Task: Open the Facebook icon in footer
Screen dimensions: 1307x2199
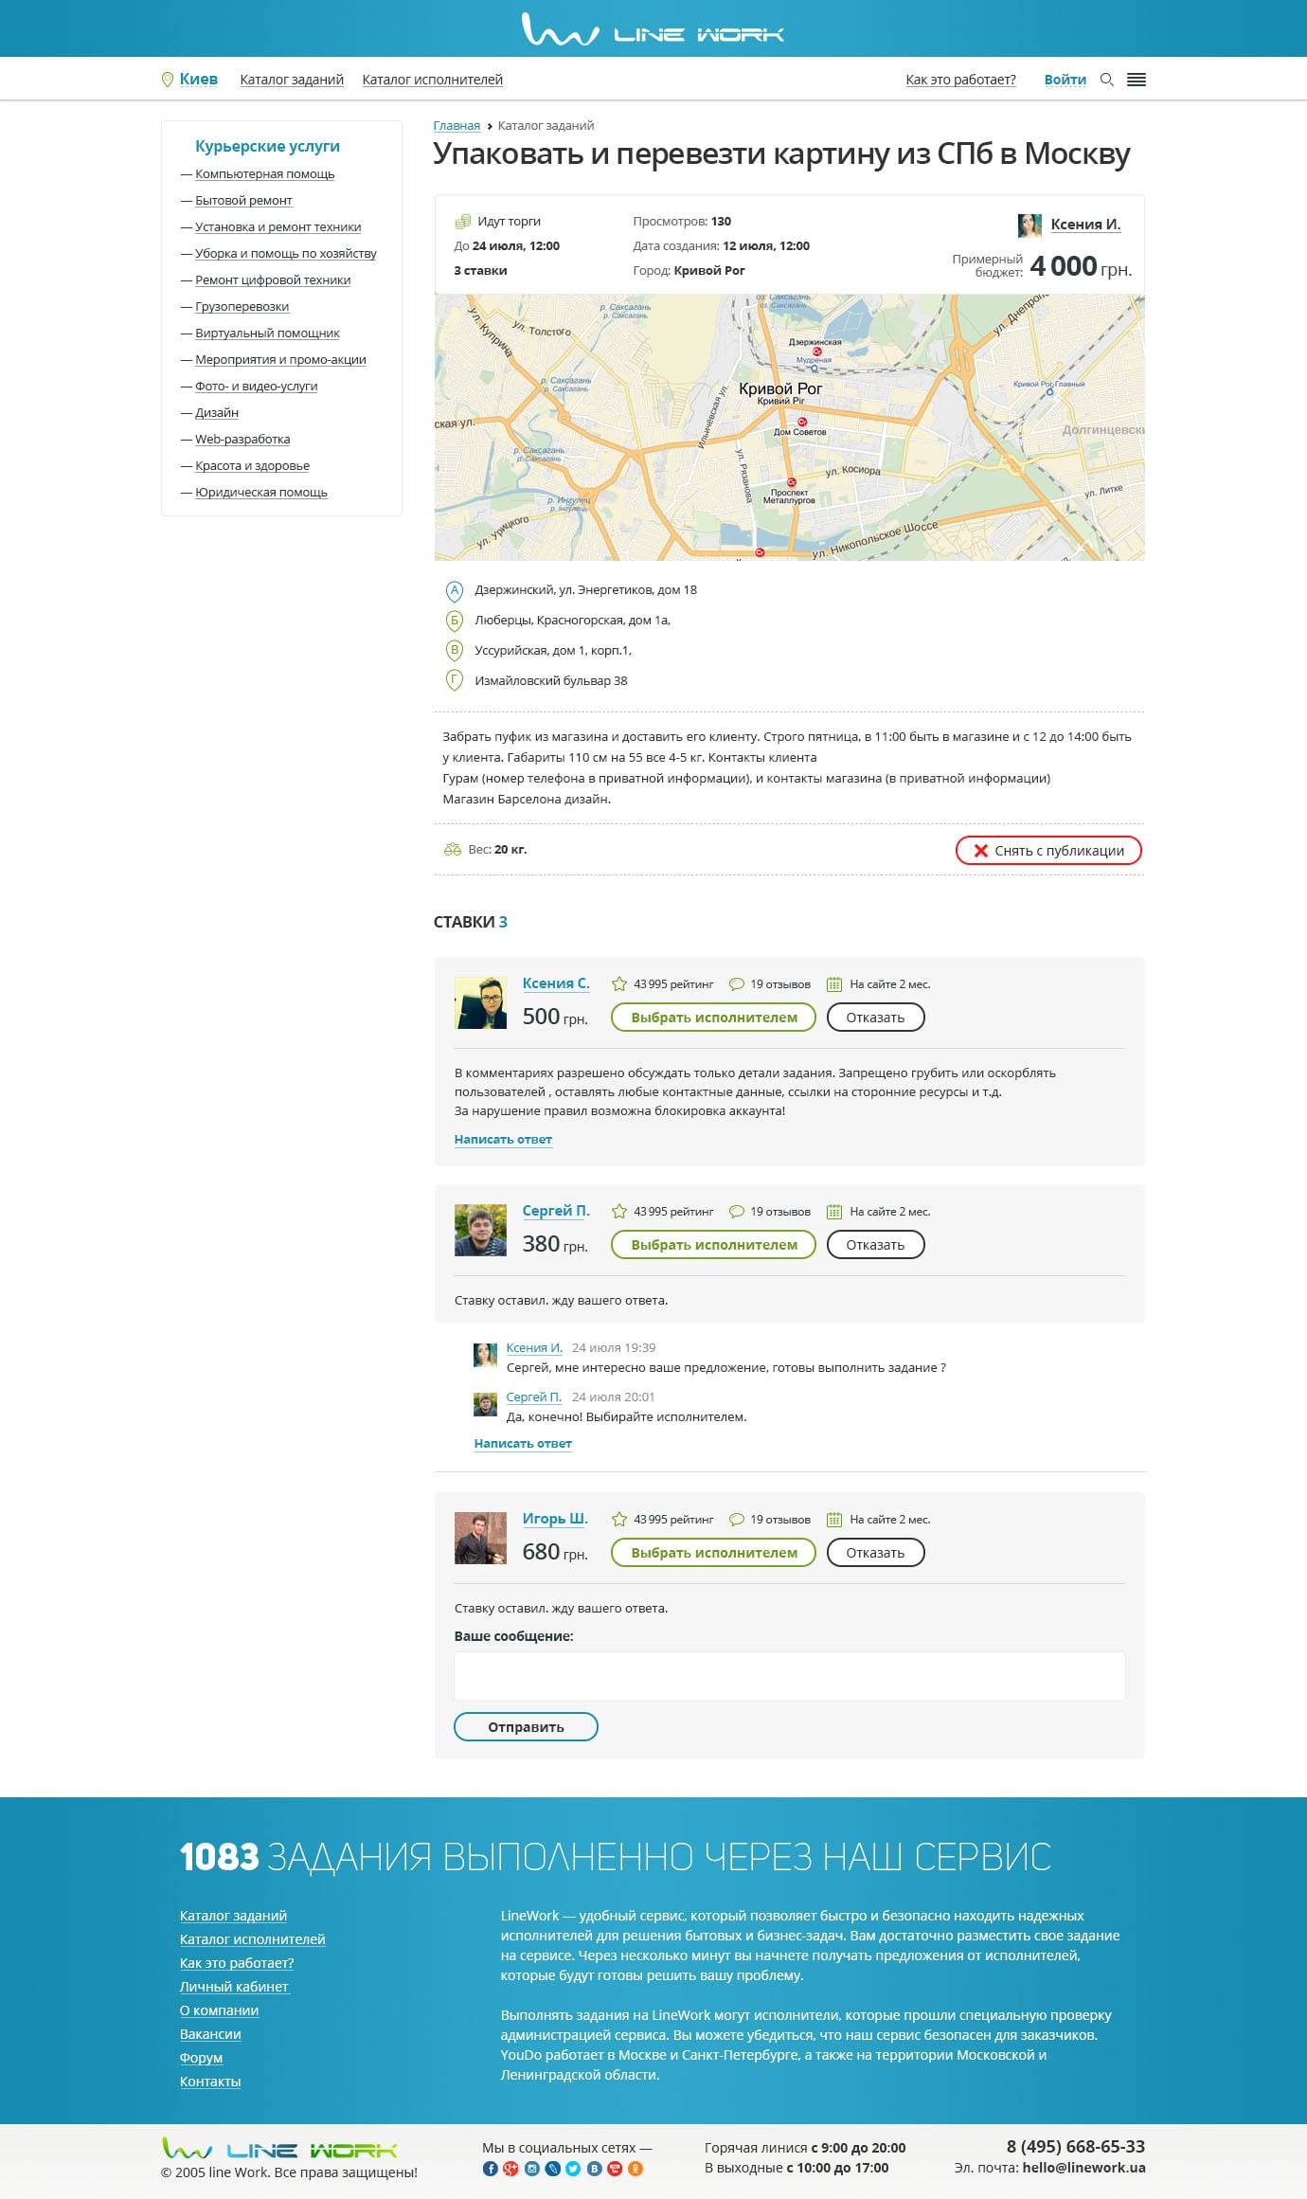Action: 491,2169
